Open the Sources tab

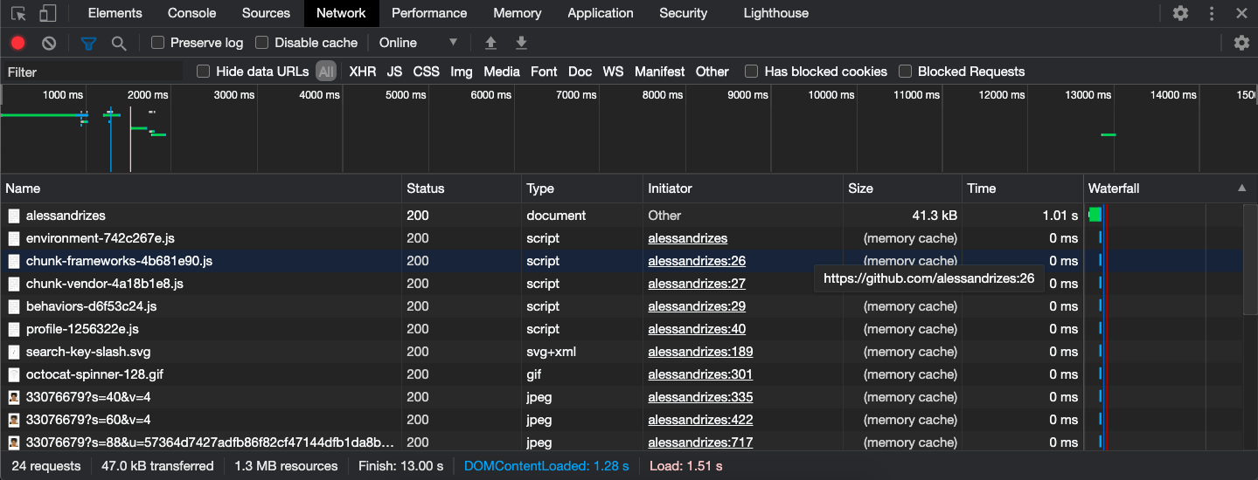pyautogui.click(x=266, y=13)
